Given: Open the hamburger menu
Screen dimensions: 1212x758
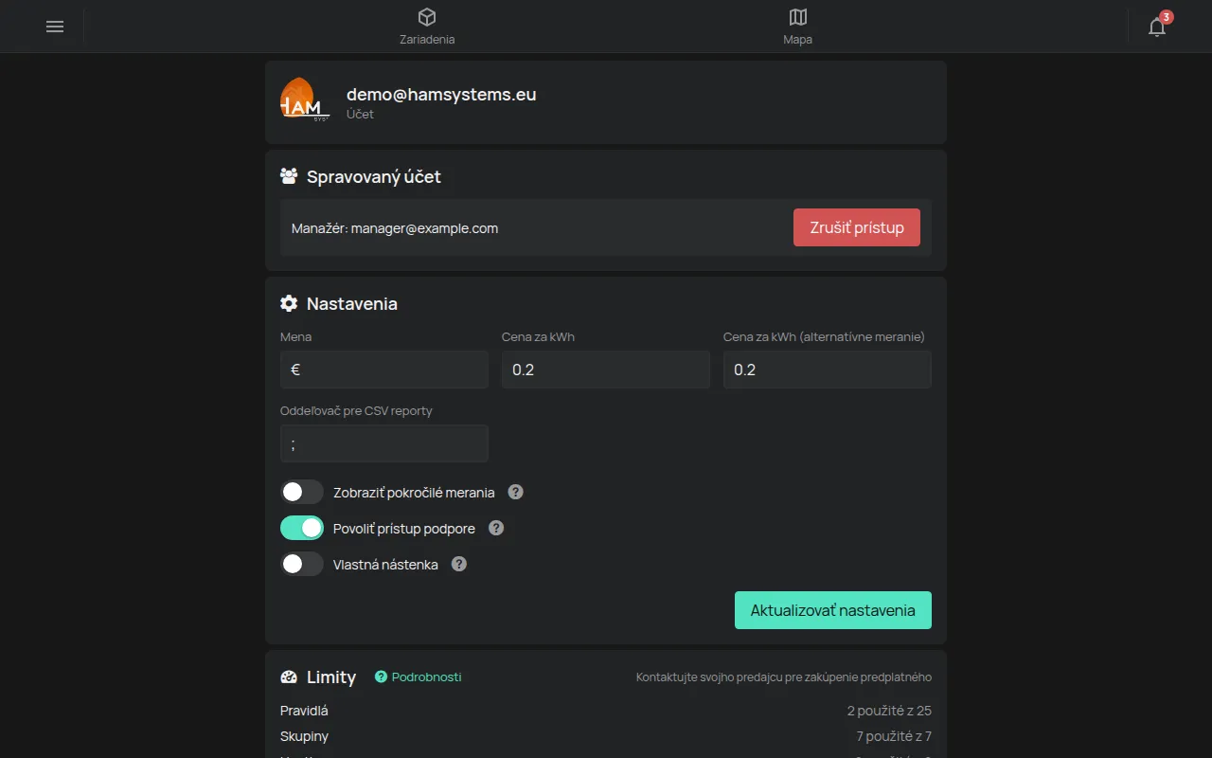Looking at the screenshot, I should pos(55,27).
